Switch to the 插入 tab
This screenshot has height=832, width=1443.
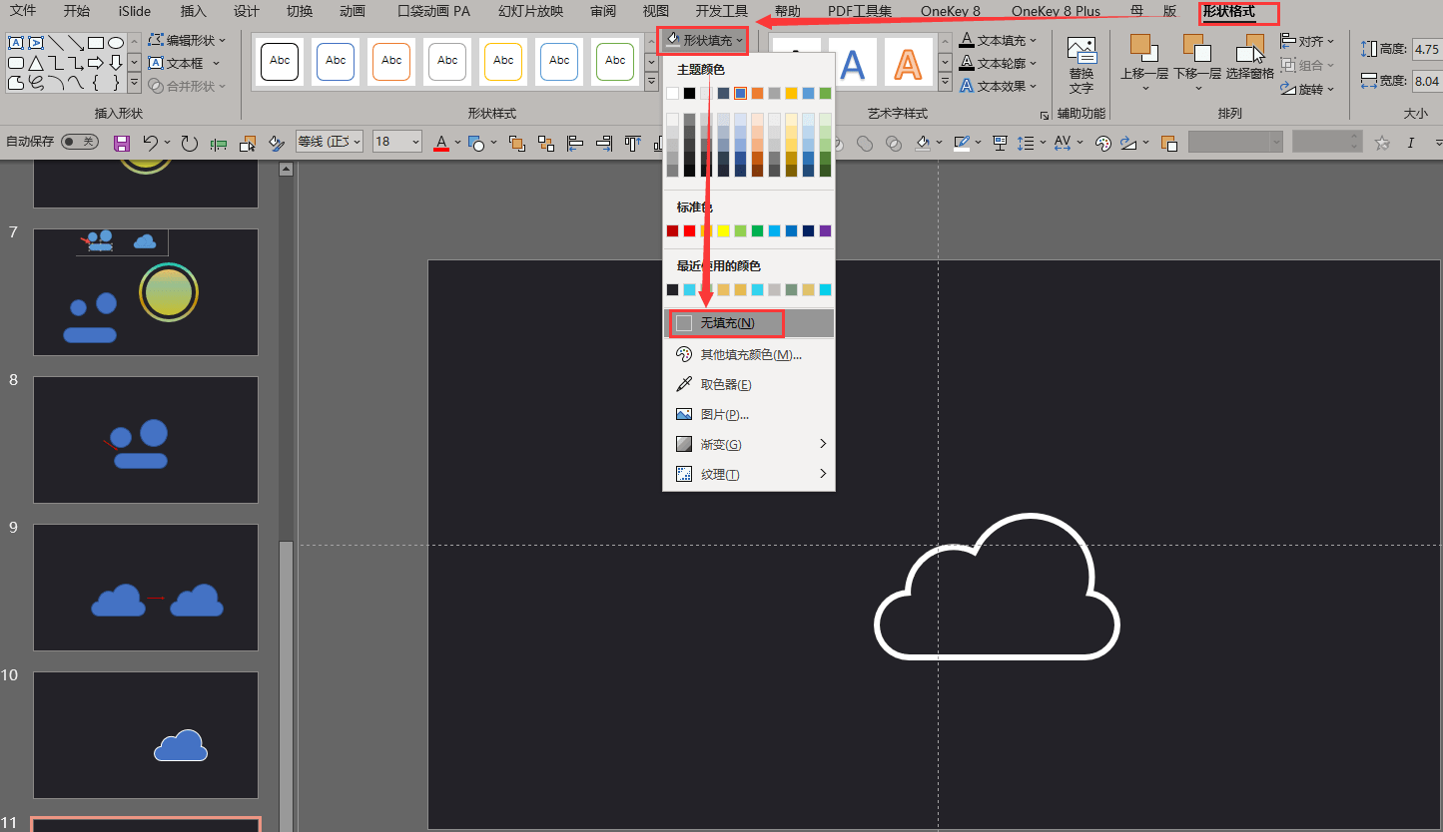coord(194,11)
